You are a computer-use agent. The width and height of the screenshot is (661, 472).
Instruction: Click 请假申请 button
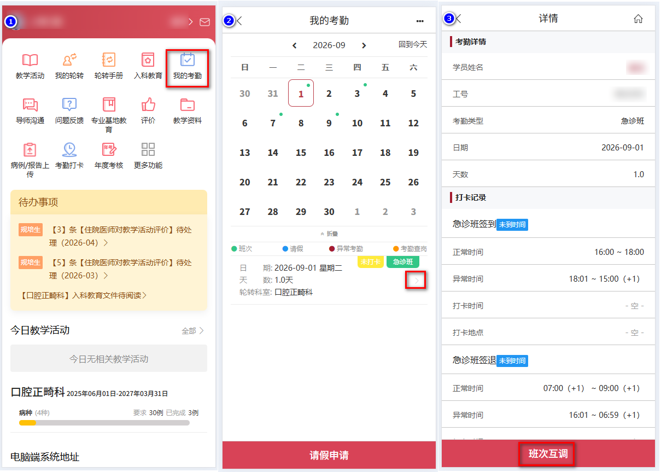[x=329, y=455]
